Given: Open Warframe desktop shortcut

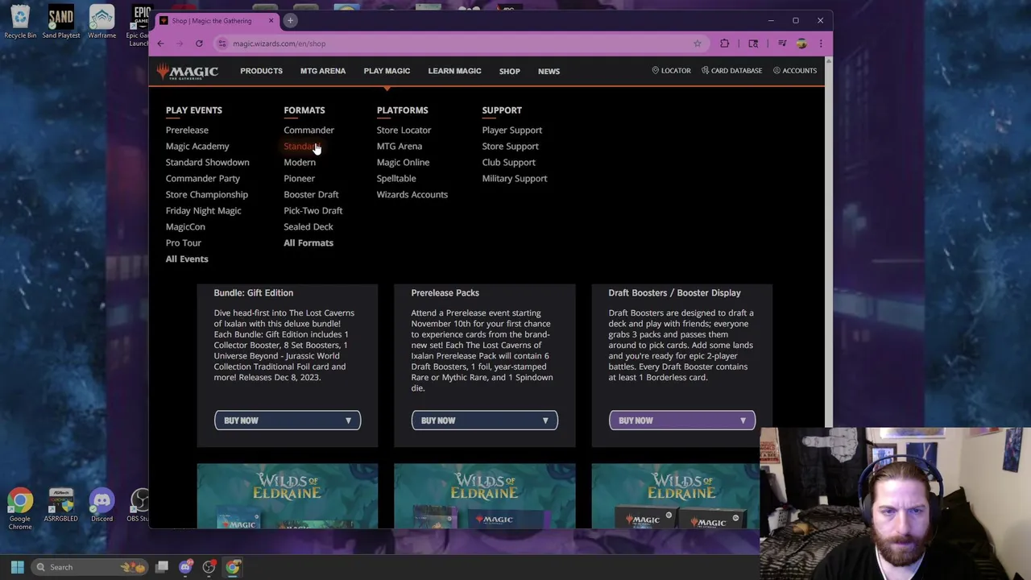Looking at the screenshot, I should (101, 23).
